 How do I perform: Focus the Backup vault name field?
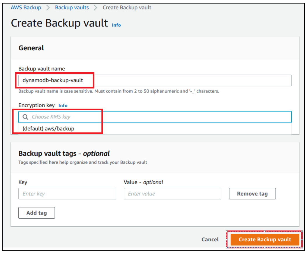[155, 80]
